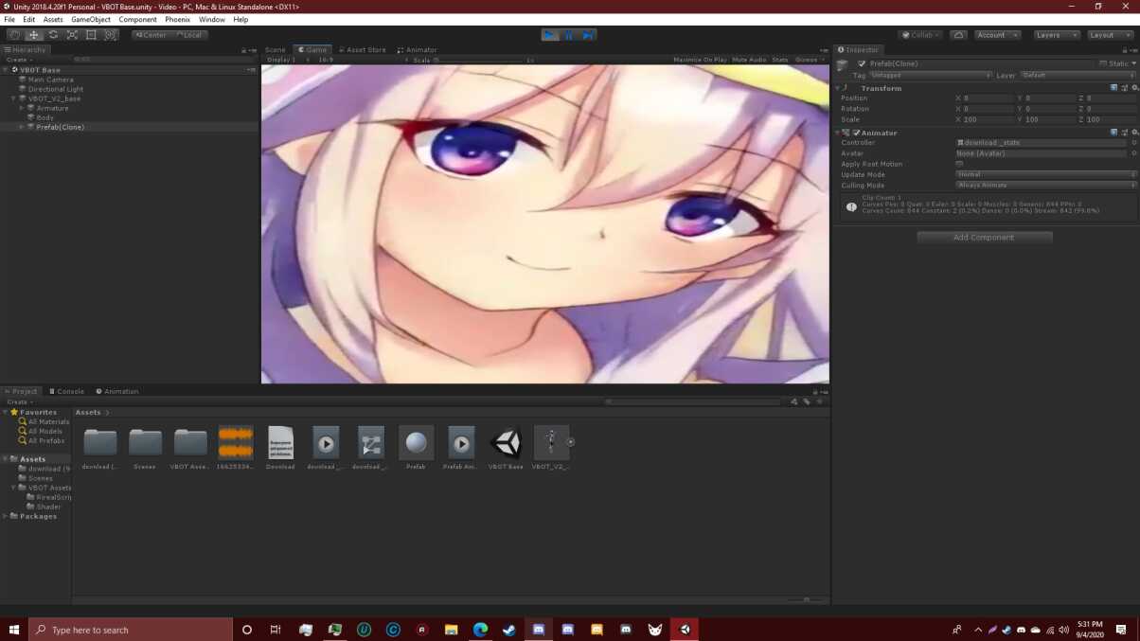Select the Prefab material sphere asset
The image size is (1140, 641).
point(416,443)
